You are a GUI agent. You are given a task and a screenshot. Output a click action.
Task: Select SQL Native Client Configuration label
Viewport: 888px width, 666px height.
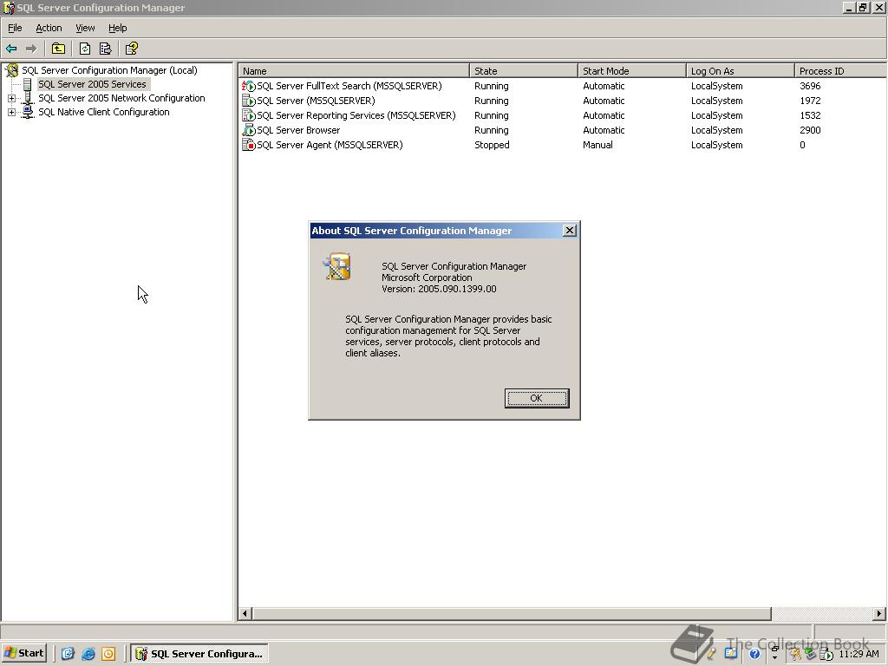(x=104, y=112)
